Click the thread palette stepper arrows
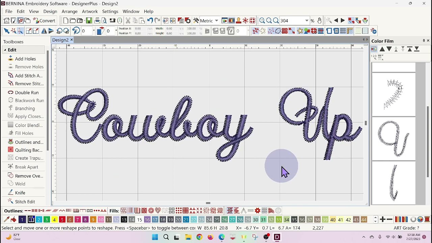Viewport: 432px width, 243px height. [375, 220]
